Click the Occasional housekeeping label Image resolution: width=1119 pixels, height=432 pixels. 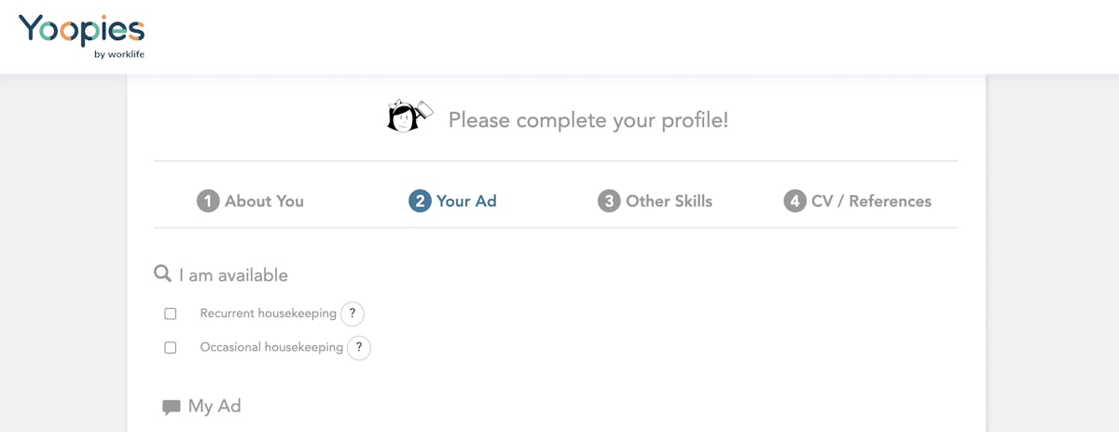[271, 347]
